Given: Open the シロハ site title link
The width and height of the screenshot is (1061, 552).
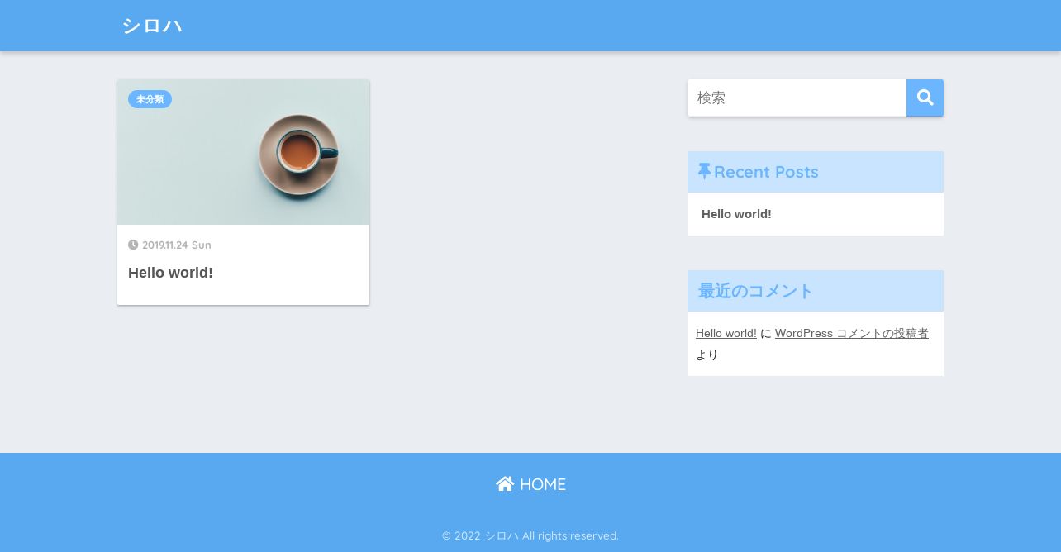Looking at the screenshot, I should pos(152,26).
